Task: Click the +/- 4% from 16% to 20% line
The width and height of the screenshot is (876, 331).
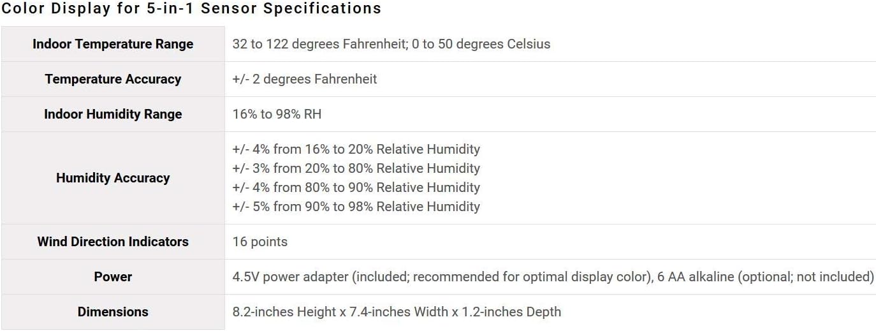Action: point(356,149)
